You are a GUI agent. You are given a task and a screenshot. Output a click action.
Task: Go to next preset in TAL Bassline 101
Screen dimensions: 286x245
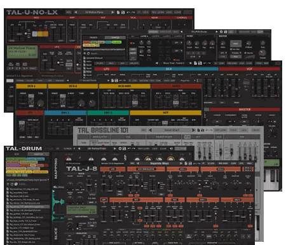point(193,130)
